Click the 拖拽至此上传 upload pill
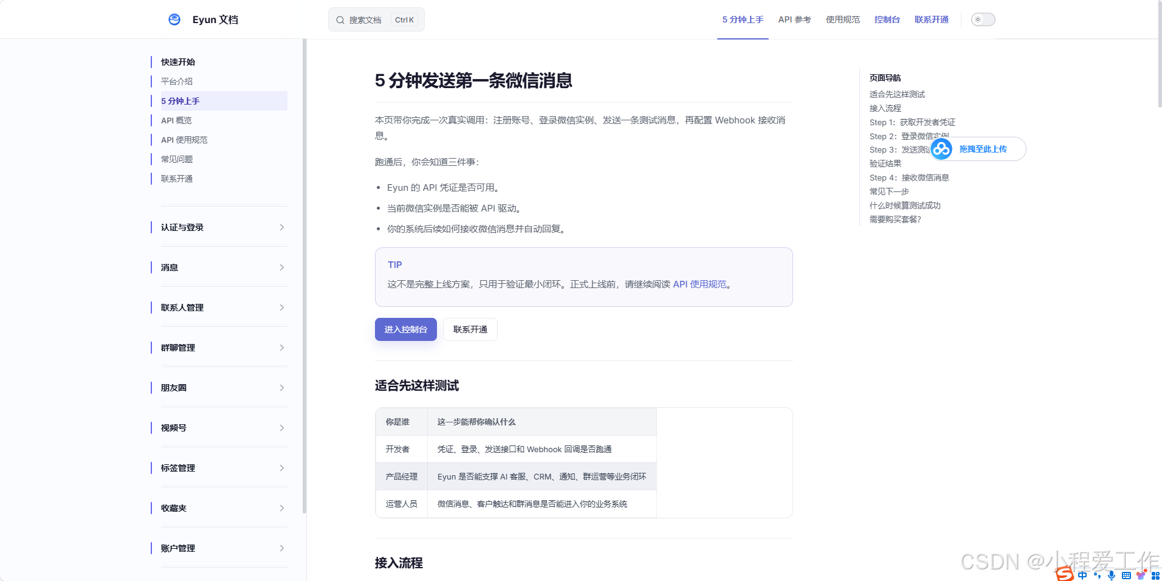 pyautogui.click(x=978, y=149)
